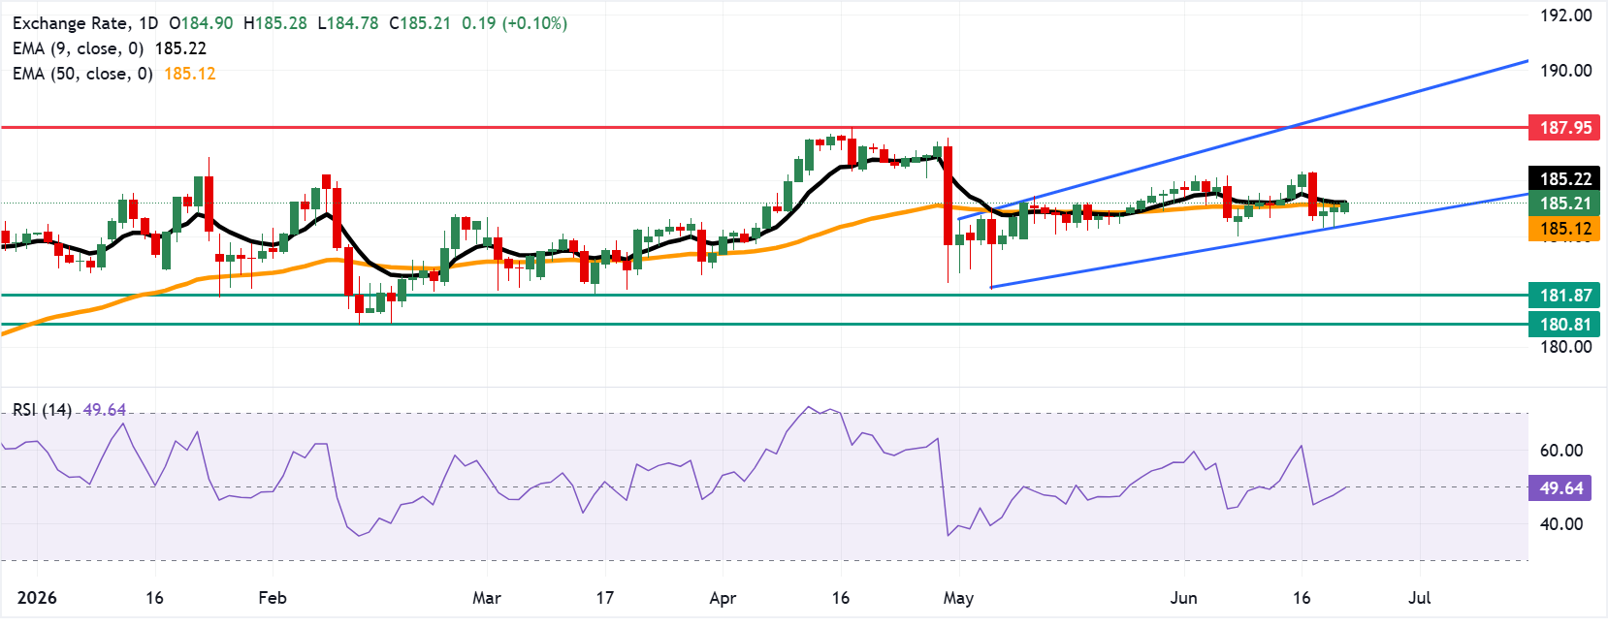Click the EMA (9, close, 0) indicator legend
Image resolution: width=1608 pixels, height=627 pixels.
79,47
